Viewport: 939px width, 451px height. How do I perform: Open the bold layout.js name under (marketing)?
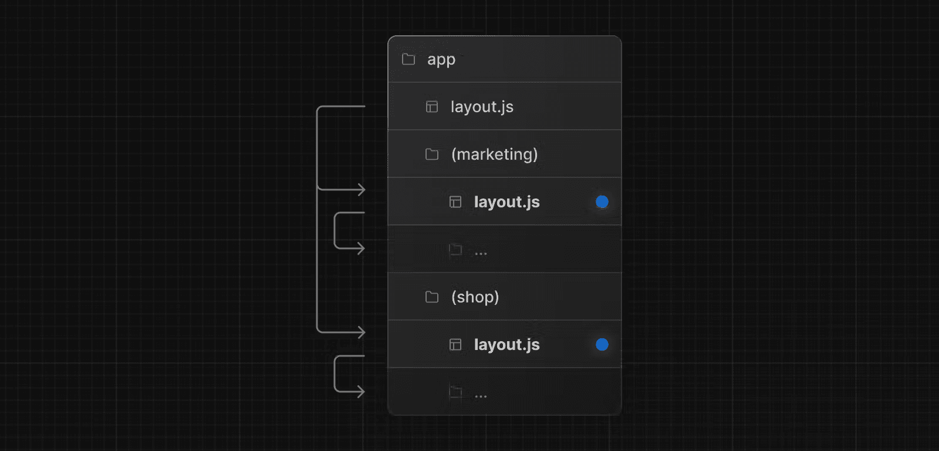pyautogui.click(x=506, y=202)
